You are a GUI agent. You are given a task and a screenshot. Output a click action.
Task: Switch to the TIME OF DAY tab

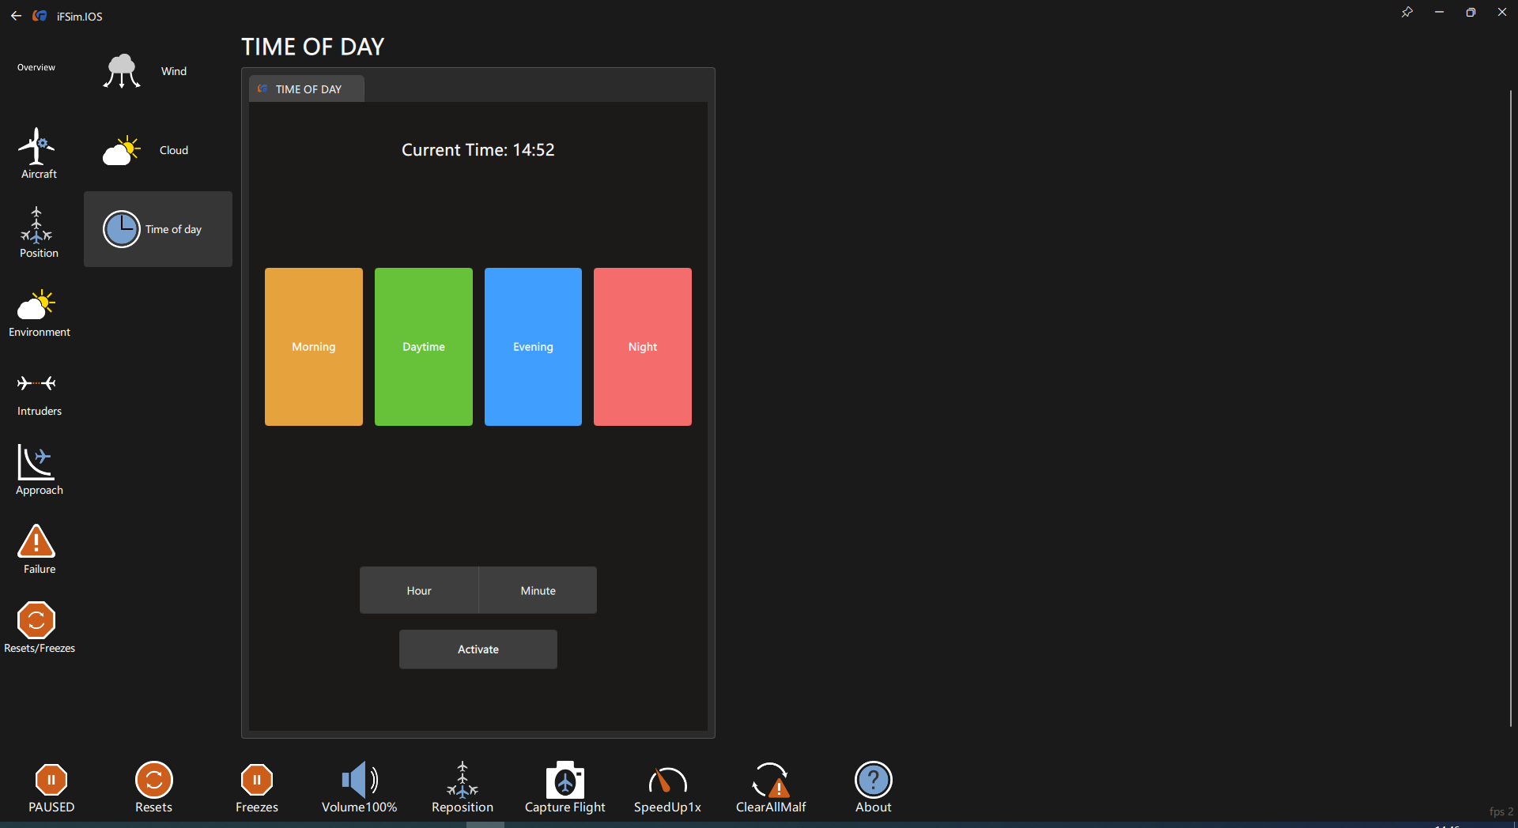tap(308, 89)
